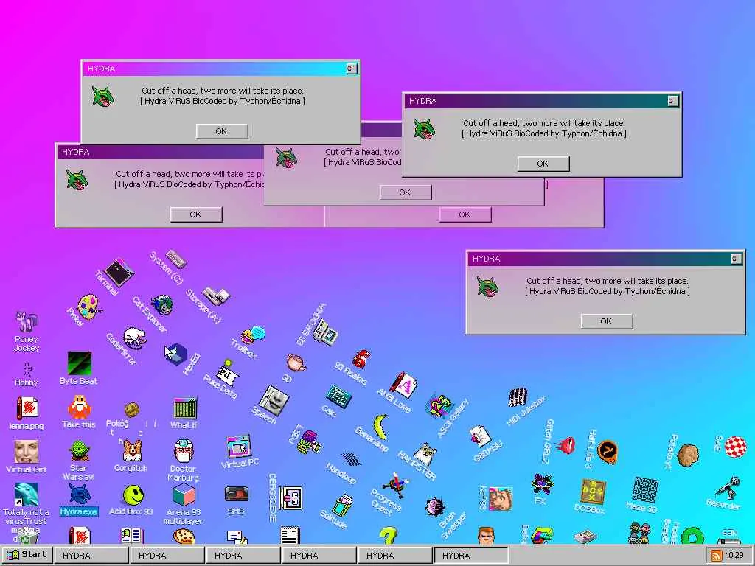755x566 pixels.
Task: Open the Virtual PC icon
Action: click(x=240, y=446)
